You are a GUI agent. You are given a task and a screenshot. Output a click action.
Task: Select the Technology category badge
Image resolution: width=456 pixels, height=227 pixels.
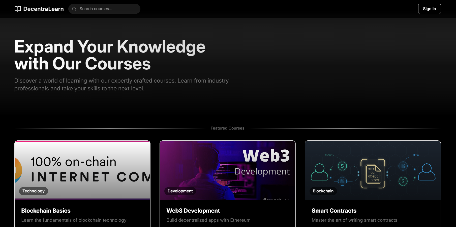(x=34, y=191)
